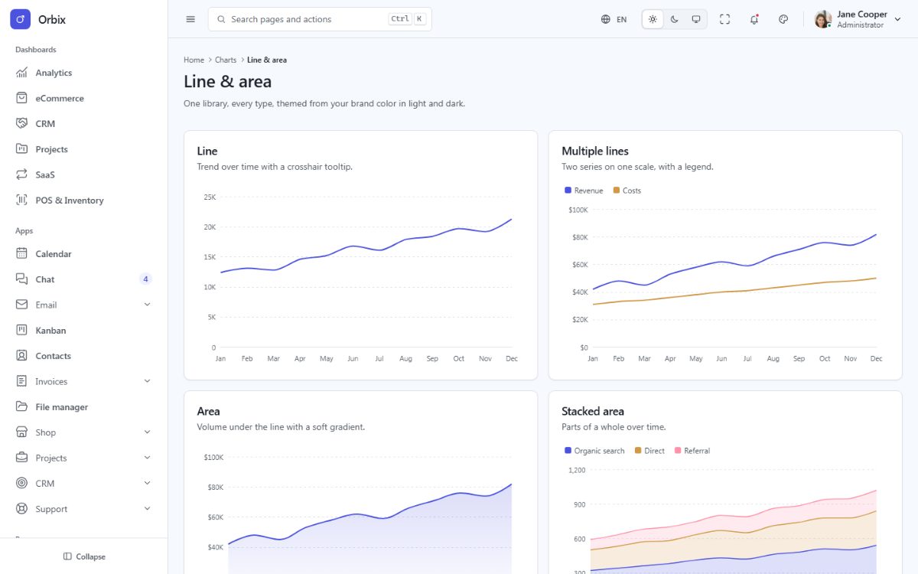Open eCommerce dashboard

tap(83, 98)
